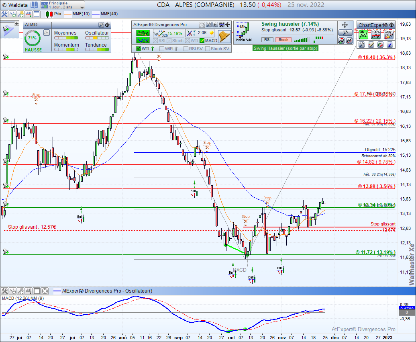Image resolution: width=416 pixels, height=342 pixels.
Task: Open the ATMI details list icon
Action: pyautogui.click(x=47, y=33)
